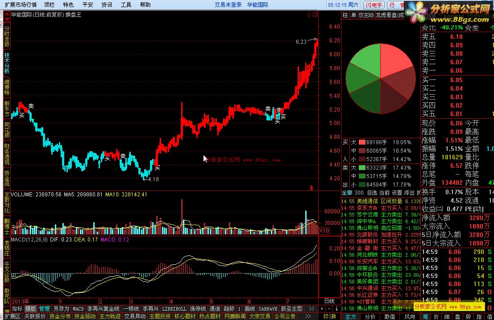Open the 工具 menu
The height and width of the screenshot is (320, 494).
(x=126, y=5)
